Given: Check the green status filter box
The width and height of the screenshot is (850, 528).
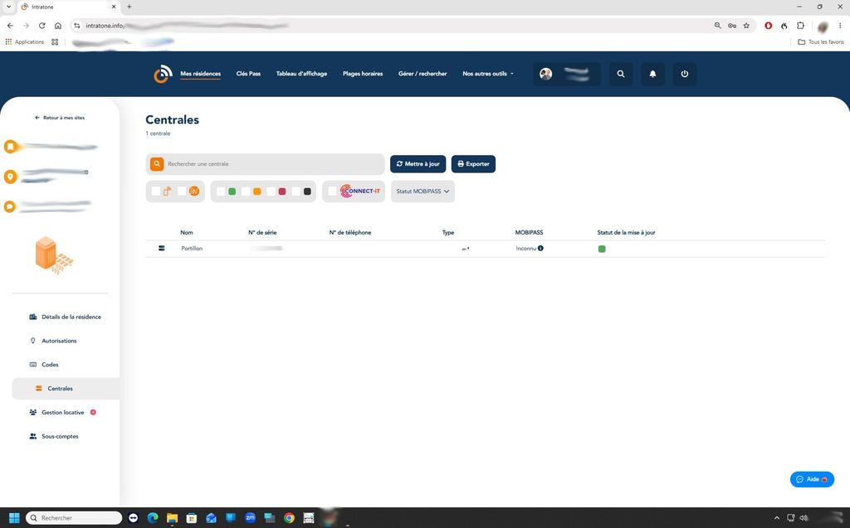Looking at the screenshot, I should point(221,191).
